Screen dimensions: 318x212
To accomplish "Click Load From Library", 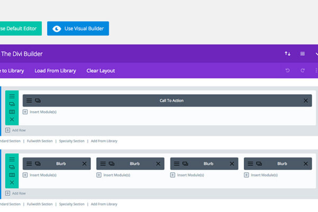I will point(55,70).
